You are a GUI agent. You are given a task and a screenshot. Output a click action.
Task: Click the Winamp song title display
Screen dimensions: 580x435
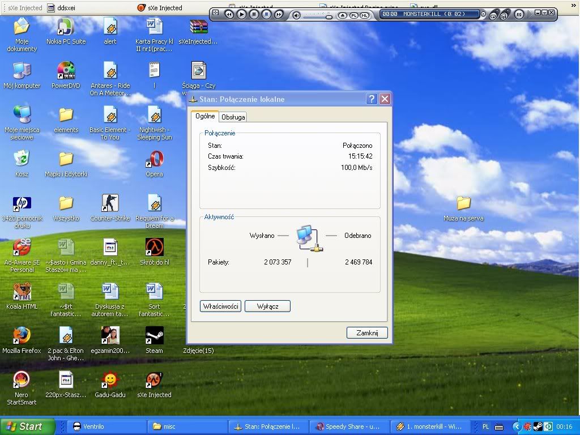pos(429,14)
